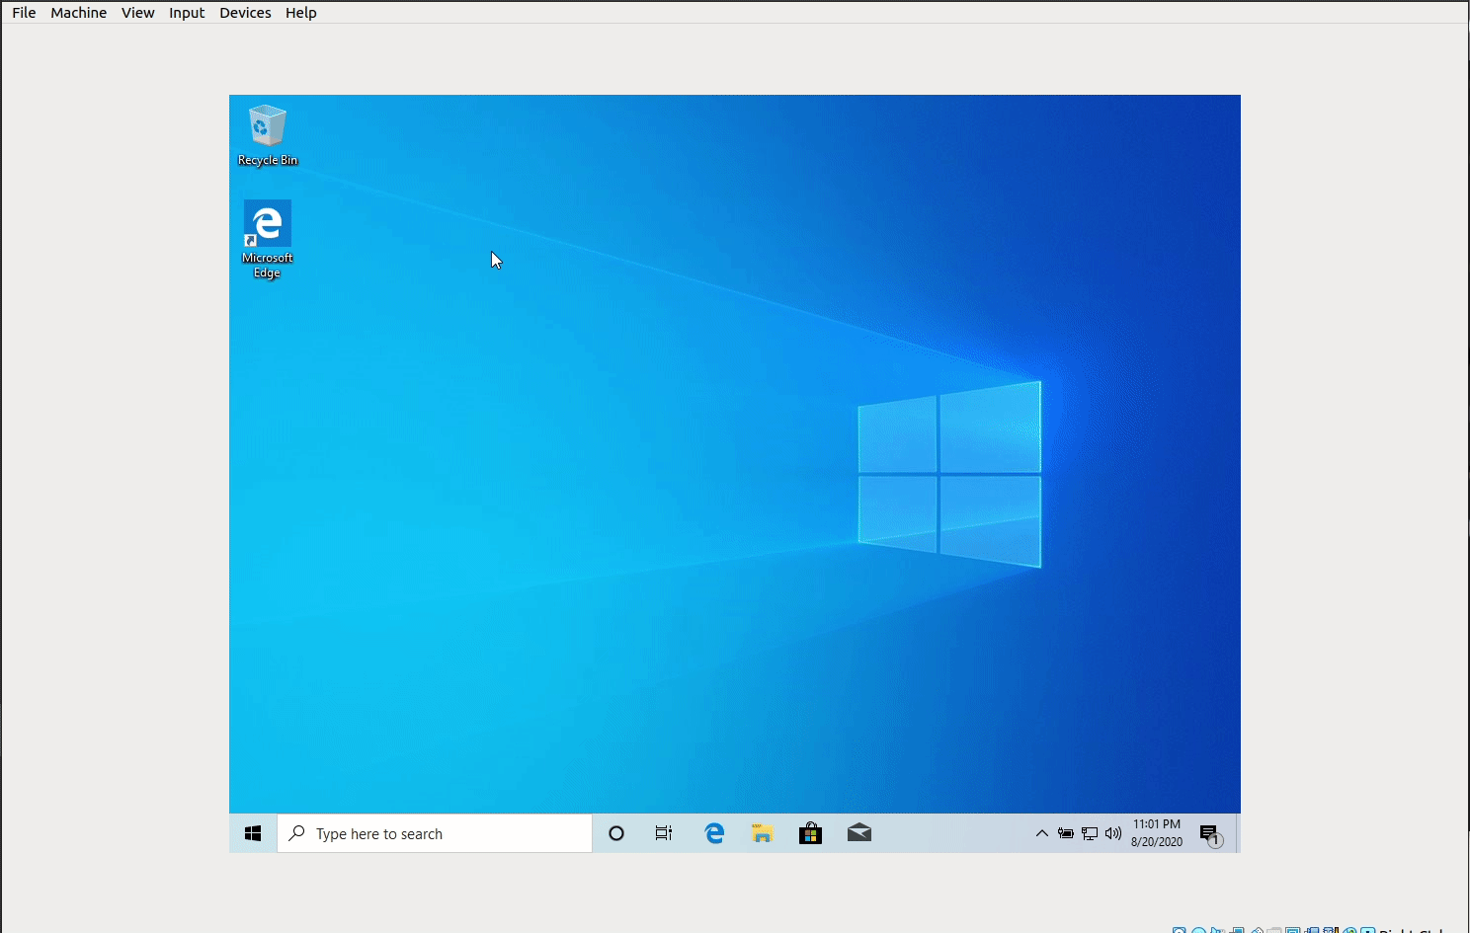Image resolution: width=1470 pixels, height=933 pixels.
Task: Click the network tray icon
Action: (x=1090, y=833)
